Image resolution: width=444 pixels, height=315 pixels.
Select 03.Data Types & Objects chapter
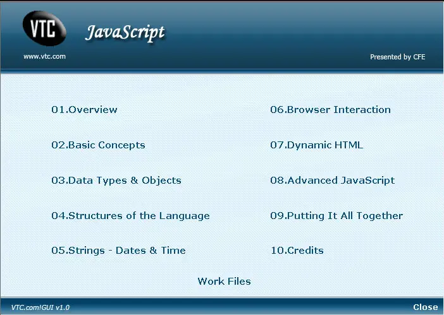pos(116,181)
